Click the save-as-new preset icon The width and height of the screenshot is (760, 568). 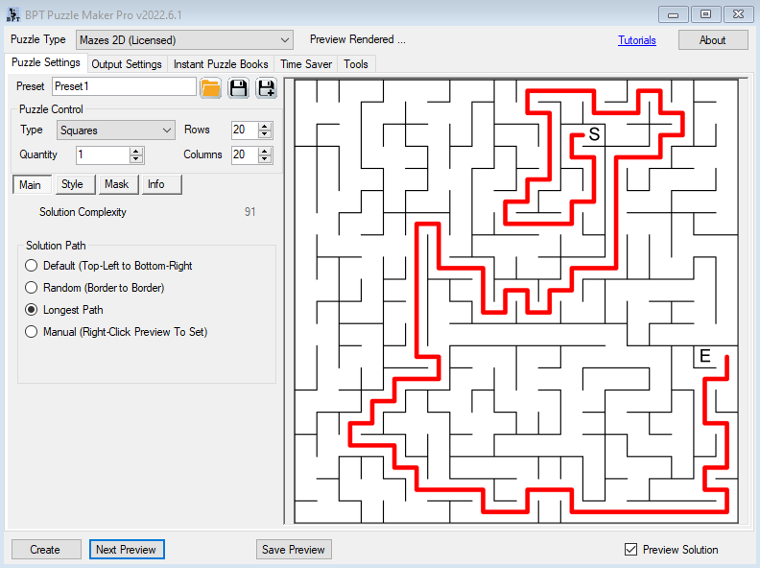point(266,87)
